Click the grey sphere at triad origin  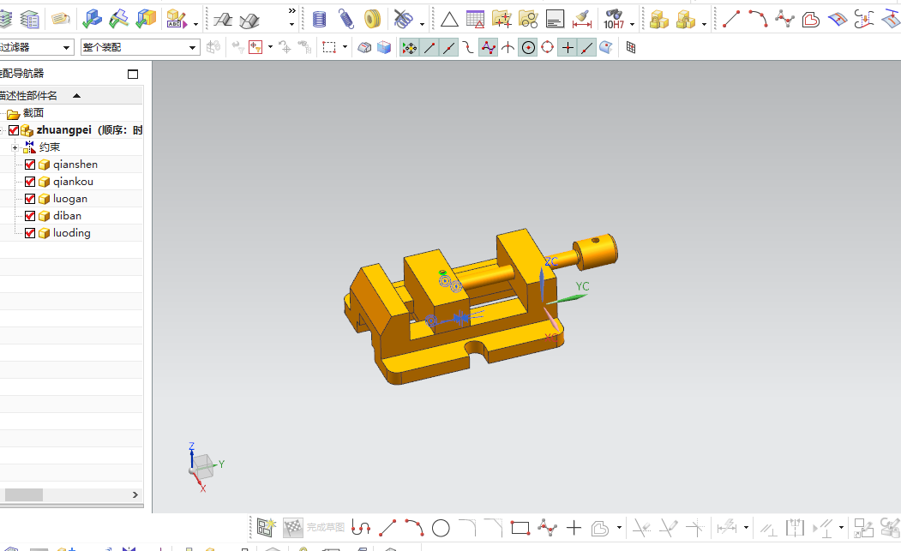192,471
